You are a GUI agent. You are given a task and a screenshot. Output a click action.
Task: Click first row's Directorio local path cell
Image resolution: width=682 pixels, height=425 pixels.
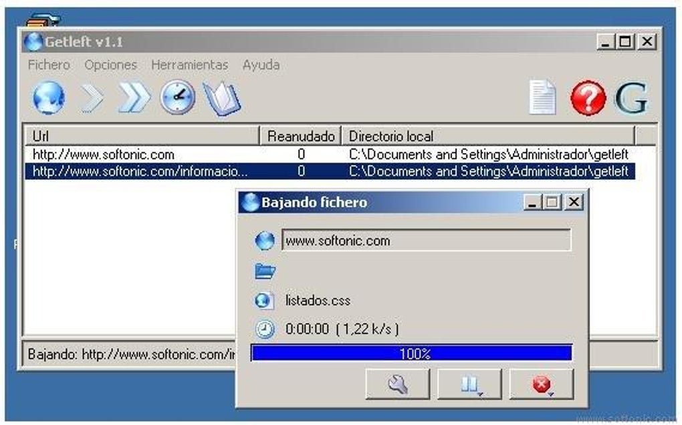coord(489,154)
